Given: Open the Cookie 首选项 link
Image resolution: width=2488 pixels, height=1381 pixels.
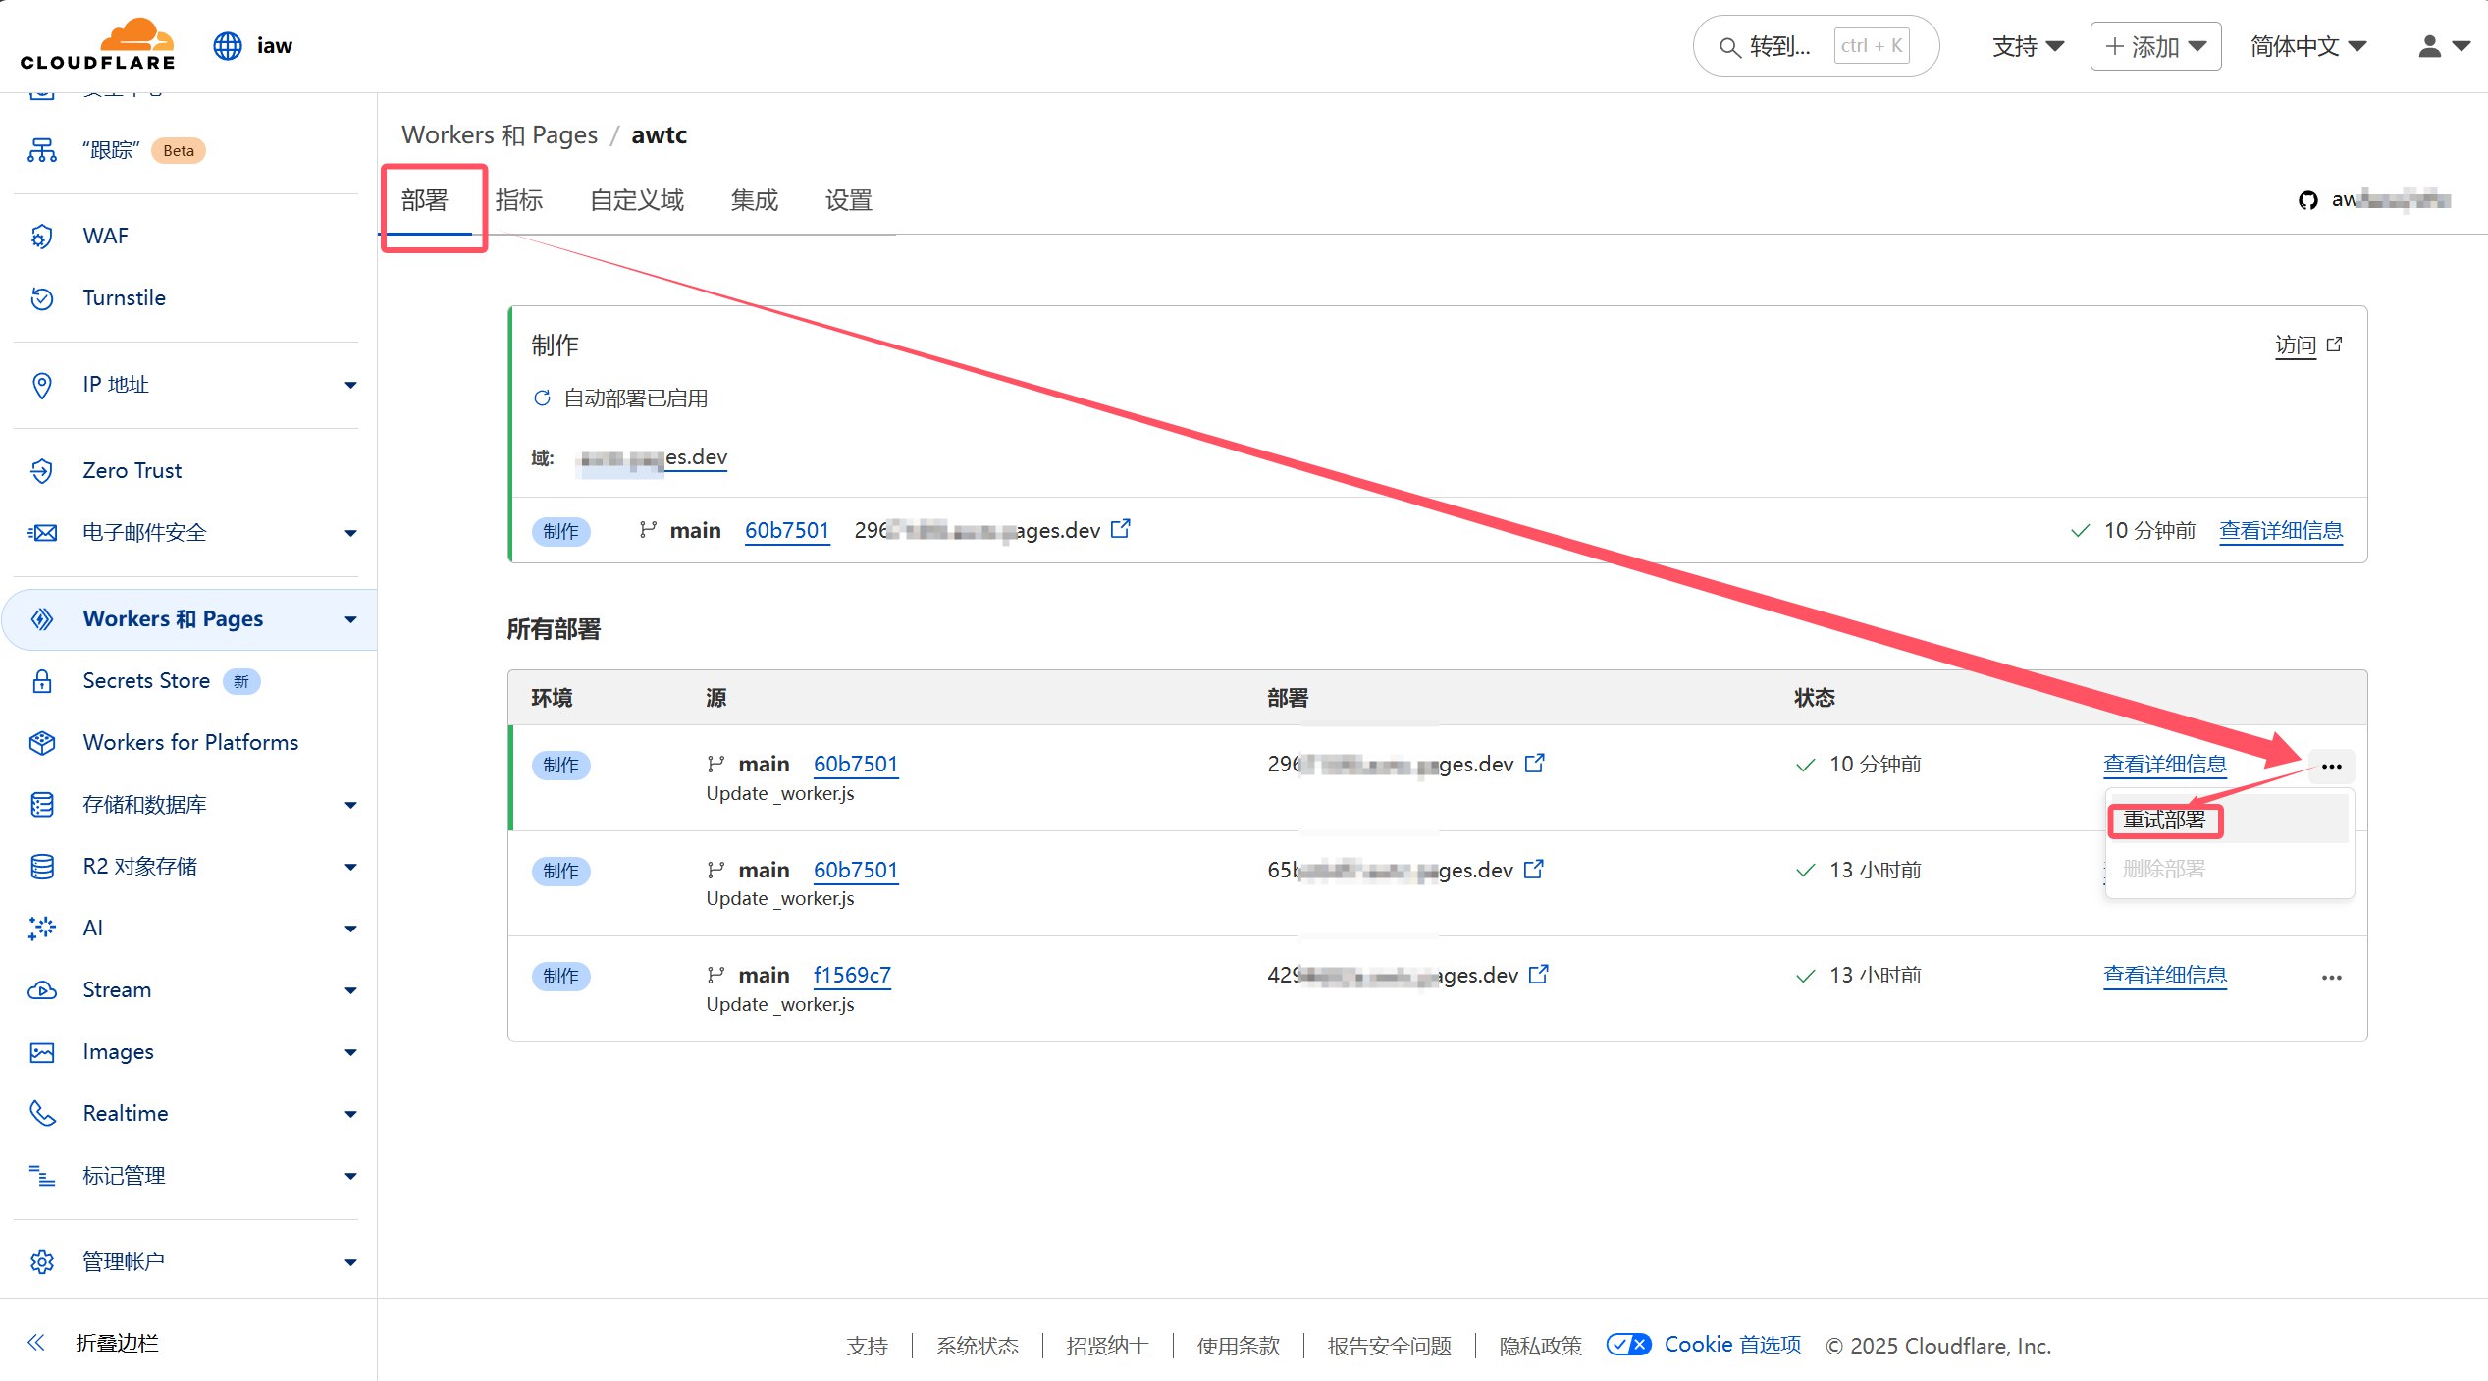Looking at the screenshot, I should point(1732,1345).
